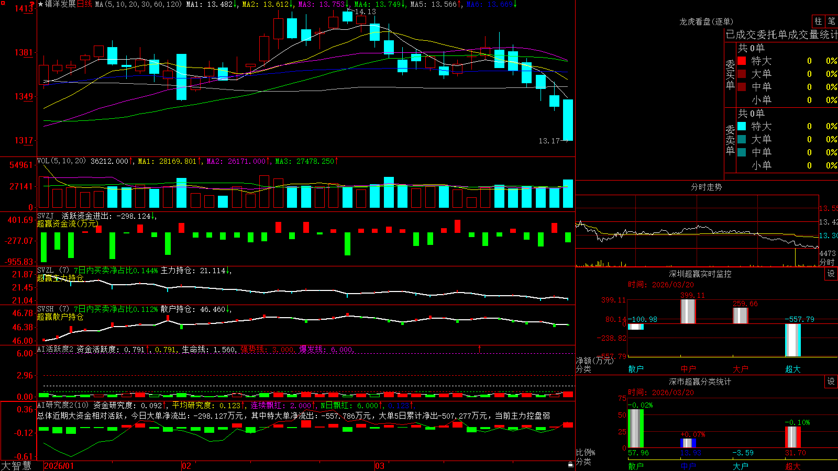Click the cyan 特大 sell-order swatch
838x471 pixels.
742,126
